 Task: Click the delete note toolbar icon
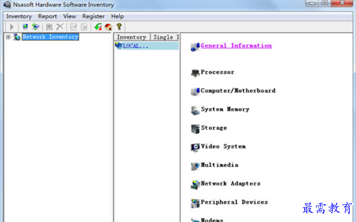click(84, 27)
